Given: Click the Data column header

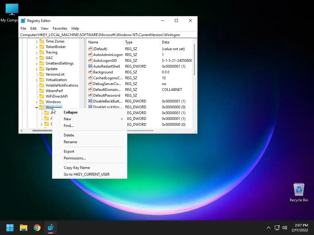Looking at the screenshot, I should [x=176, y=42].
